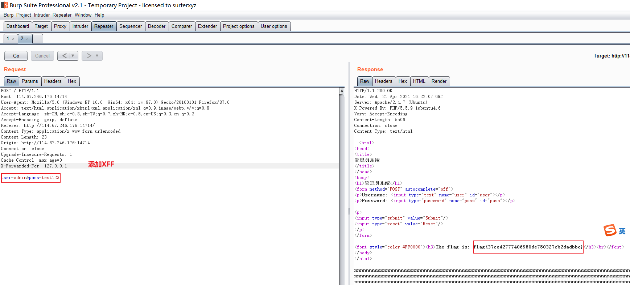Select the Request Hex tab
Viewport: 630px width, 285px height.
click(72, 81)
